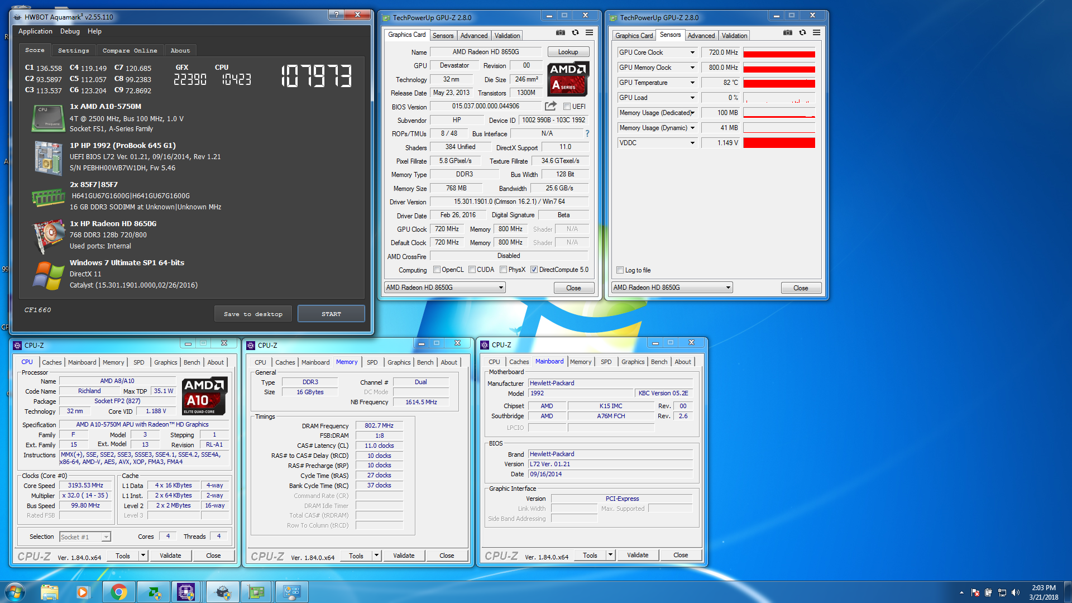The height and width of the screenshot is (603, 1072).
Task: Open Advanced tab in left GPU-Z
Action: coord(474,35)
